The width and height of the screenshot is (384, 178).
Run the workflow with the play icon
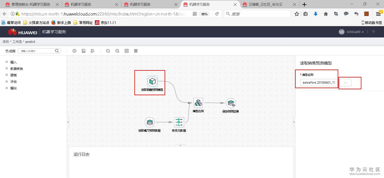tap(75, 51)
